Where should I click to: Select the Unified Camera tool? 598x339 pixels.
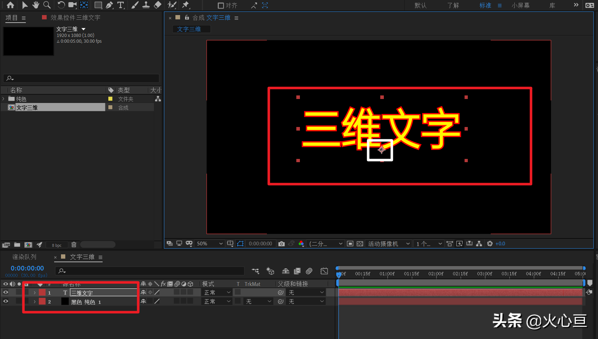[73, 5]
